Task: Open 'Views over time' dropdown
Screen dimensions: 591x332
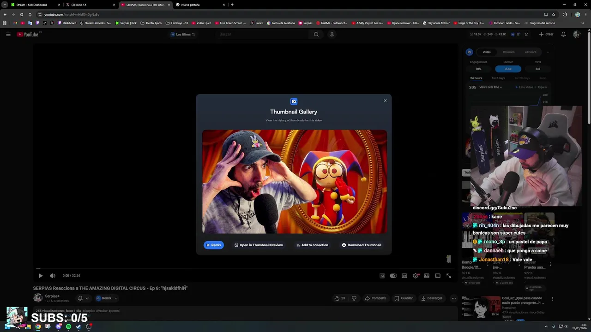Action: (490, 87)
